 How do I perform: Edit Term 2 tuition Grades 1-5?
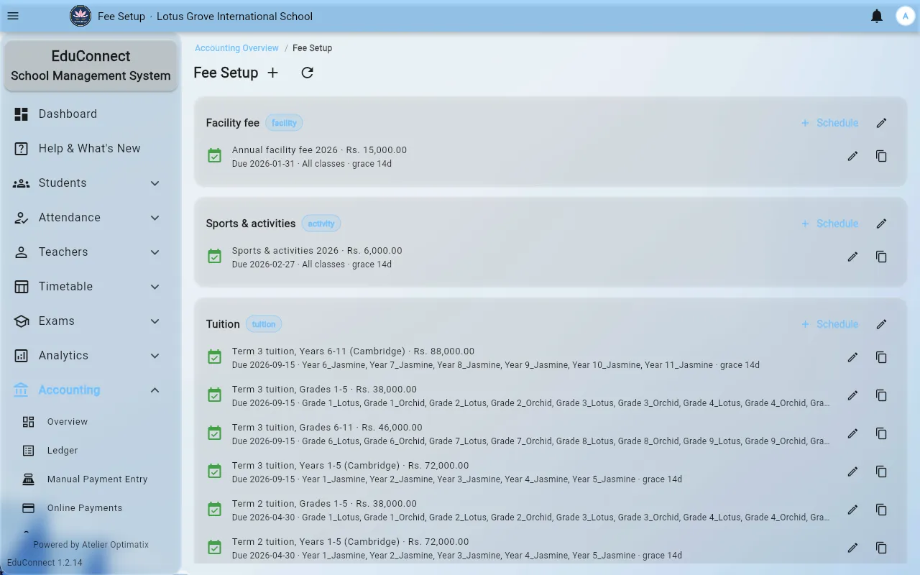tap(852, 510)
